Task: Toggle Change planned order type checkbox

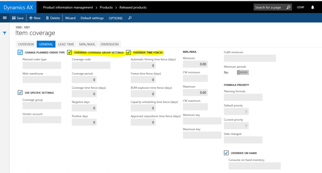Action: click(x=20, y=52)
